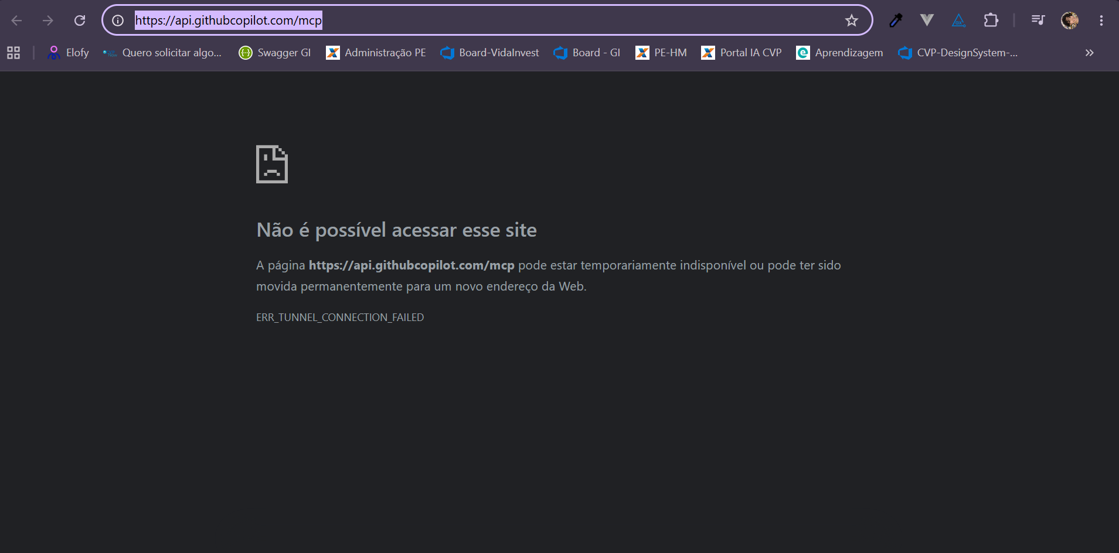Open the Vue devtools extension icon
This screenshot has width=1119, height=553.
coord(927,21)
